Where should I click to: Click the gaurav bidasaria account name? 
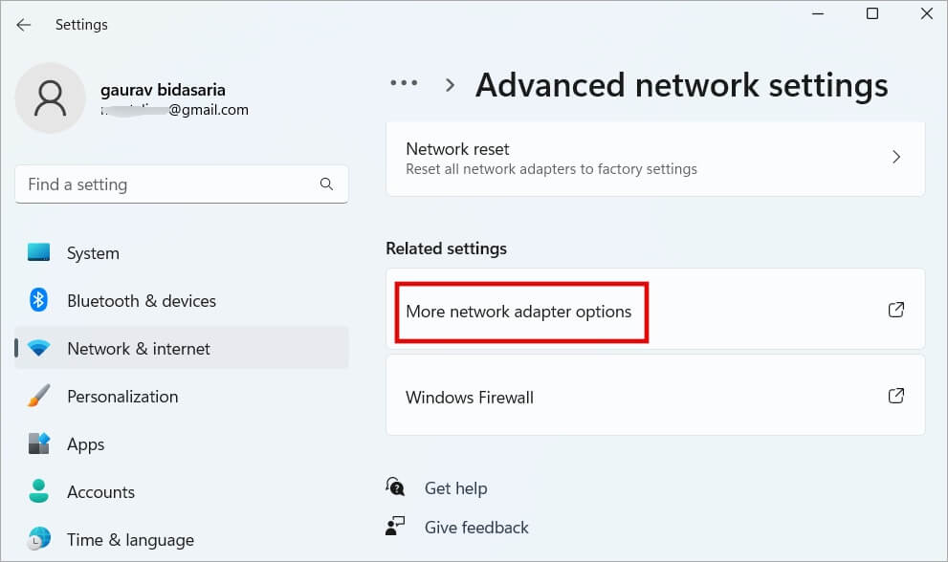pyautogui.click(x=163, y=90)
